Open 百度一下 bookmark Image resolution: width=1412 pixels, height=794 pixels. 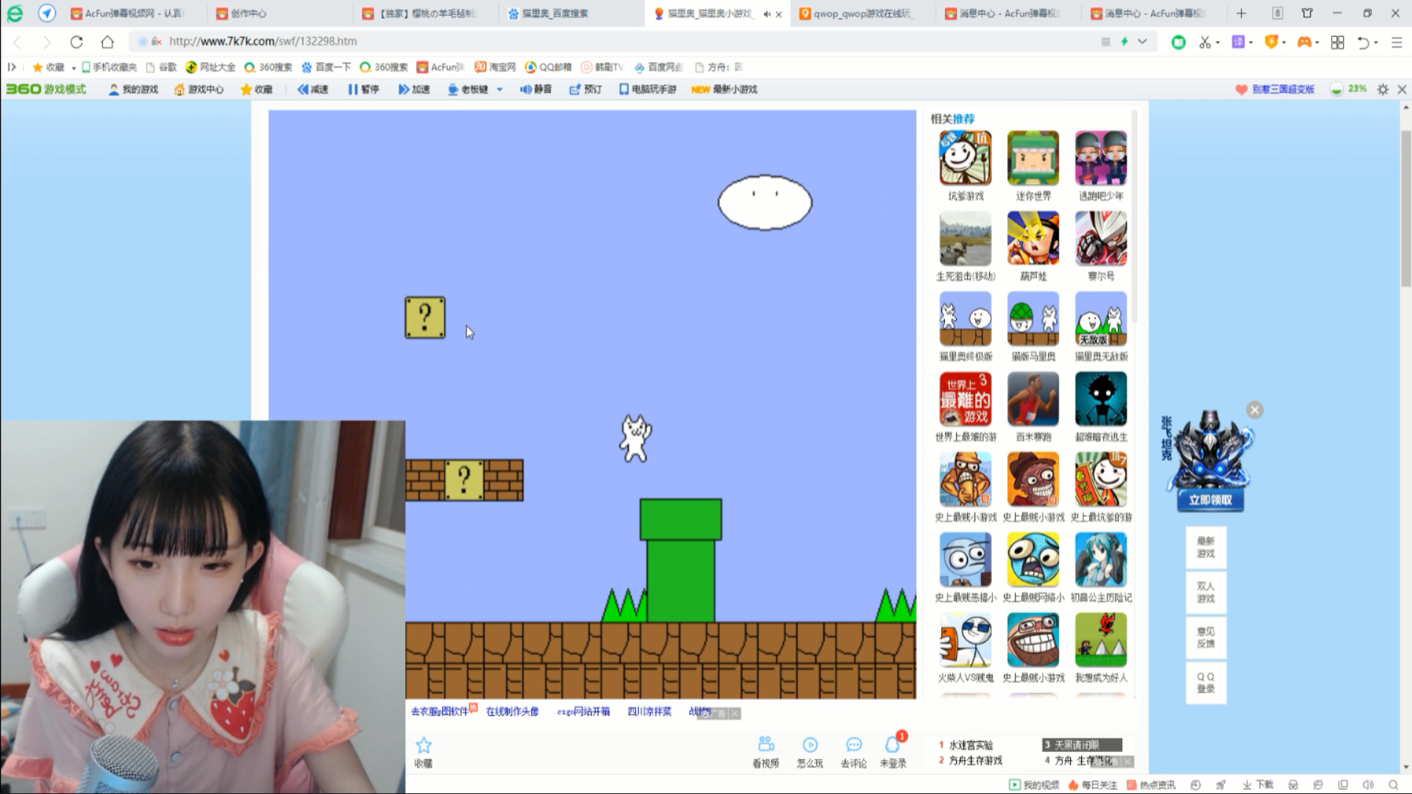click(326, 67)
